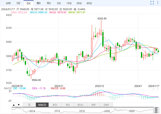Click the 2024/1/17 date axis label
Viewport: 161px width, 114px height.
coord(154,86)
